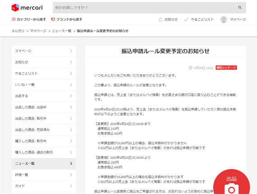257x194 pixels.
Task: Open 購入した商品 - 取引中 sidebar item
Action: pos(44,141)
